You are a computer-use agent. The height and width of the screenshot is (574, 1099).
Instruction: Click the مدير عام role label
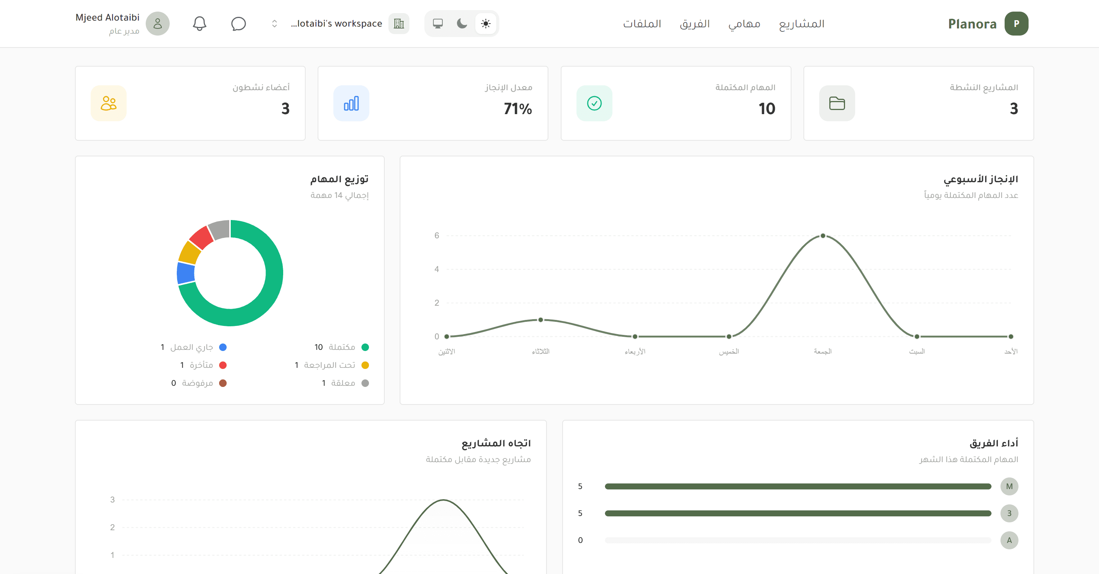coord(124,31)
